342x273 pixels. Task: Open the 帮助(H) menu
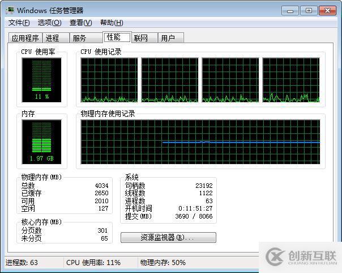click(x=112, y=23)
